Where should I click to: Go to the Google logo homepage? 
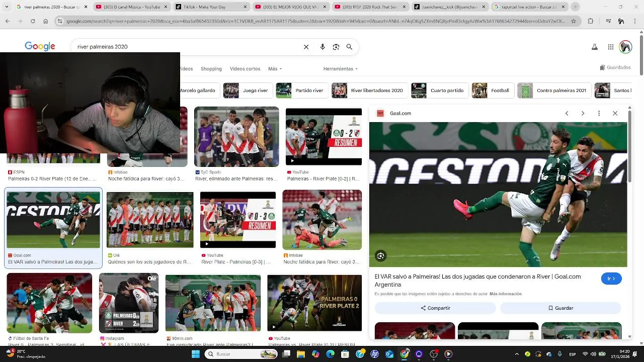pyautogui.click(x=40, y=46)
